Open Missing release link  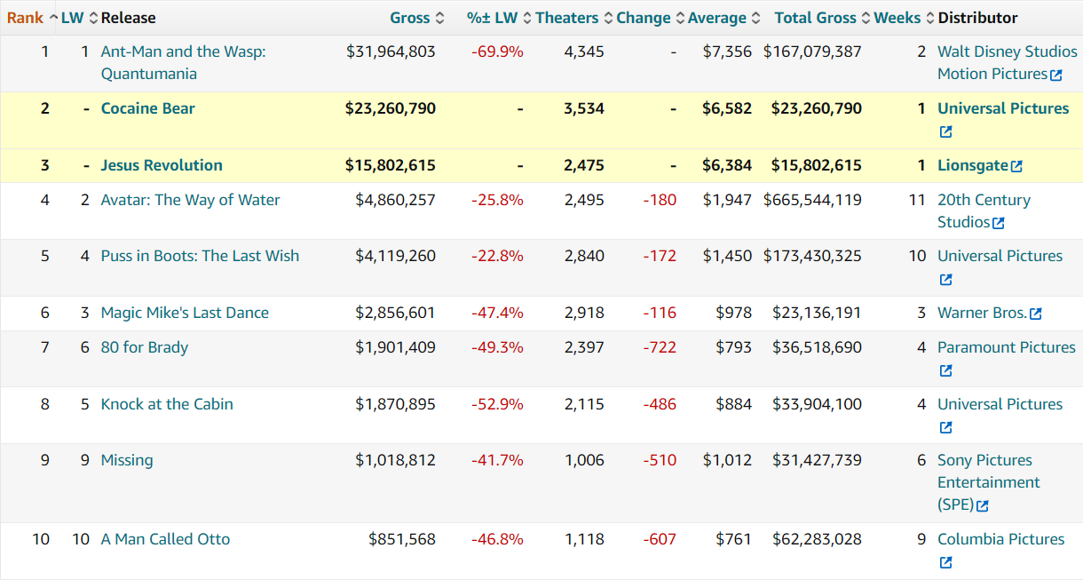tap(127, 460)
